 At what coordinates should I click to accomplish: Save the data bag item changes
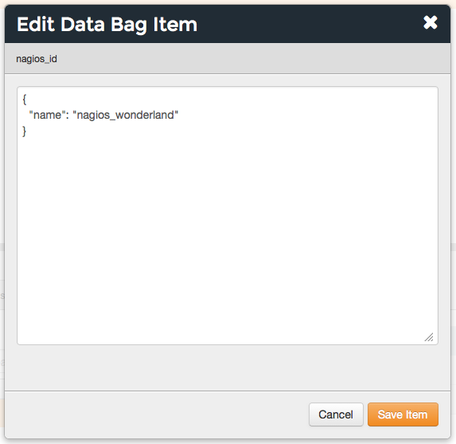[x=403, y=415]
